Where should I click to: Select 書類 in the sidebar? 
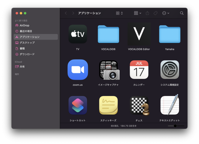pyautogui.click(x=36, y=49)
